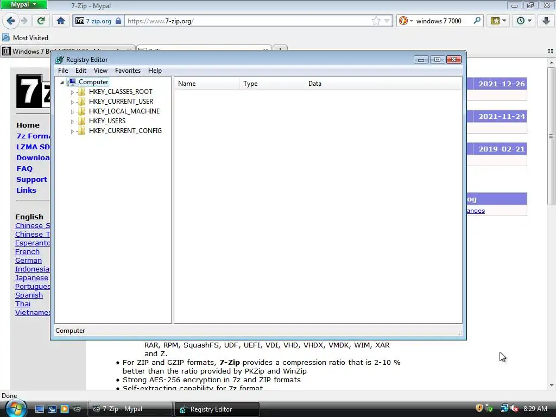
Task: Click the 8:29 AM clock
Action: point(535,408)
